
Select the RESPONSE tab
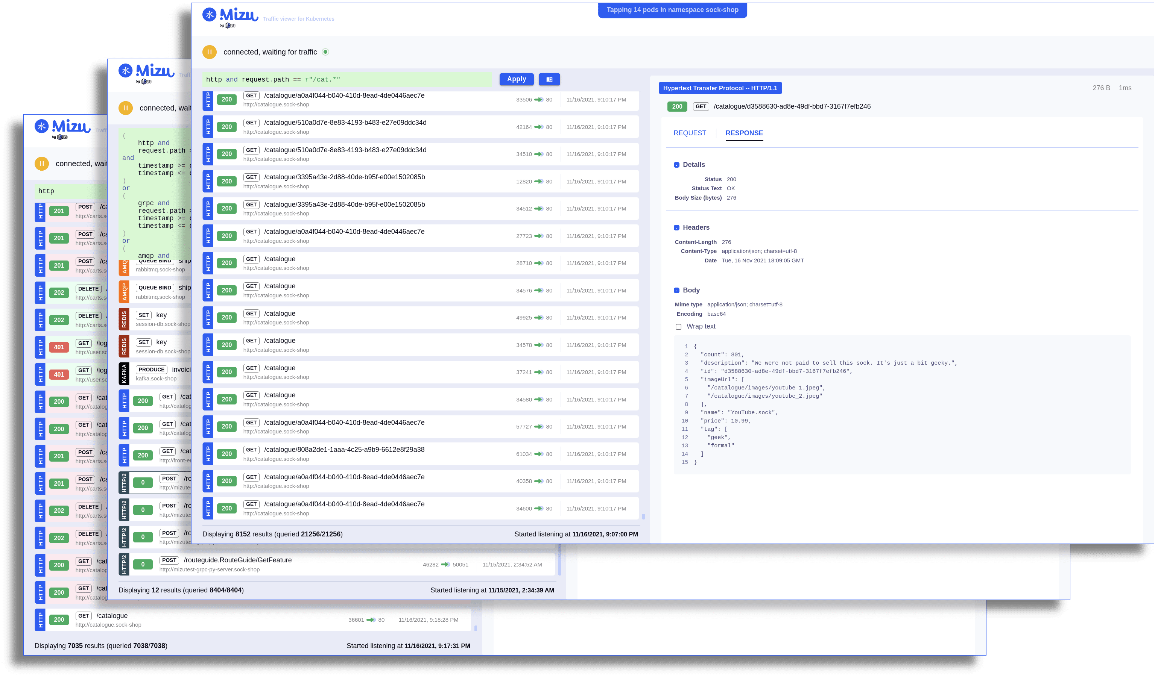(x=744, y=133)
